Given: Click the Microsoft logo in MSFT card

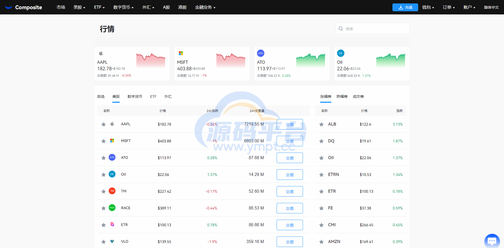Looking at the screenshot, I should [x=181, y=53].
